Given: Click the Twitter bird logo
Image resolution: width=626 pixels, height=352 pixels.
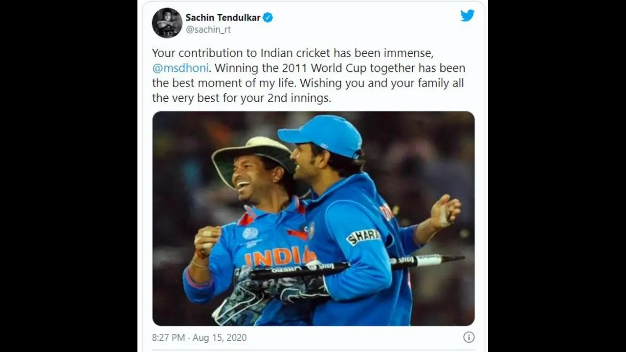Looking at the screenshot, I should coord(467,16).
